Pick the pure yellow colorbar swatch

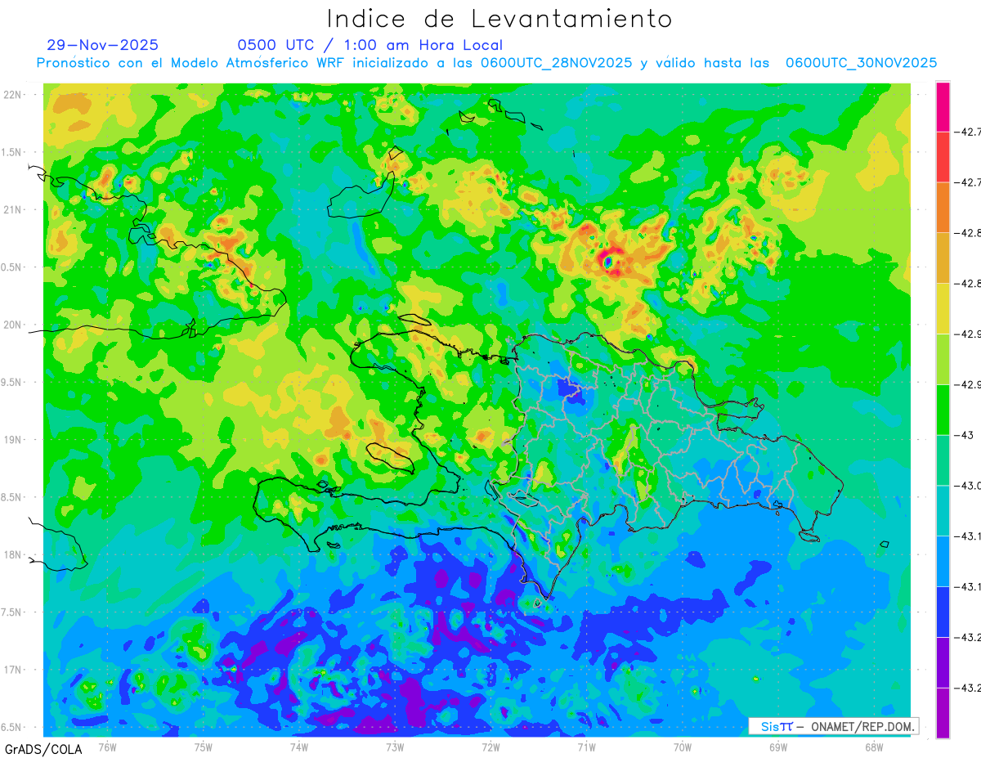click(x=943, y=308)
